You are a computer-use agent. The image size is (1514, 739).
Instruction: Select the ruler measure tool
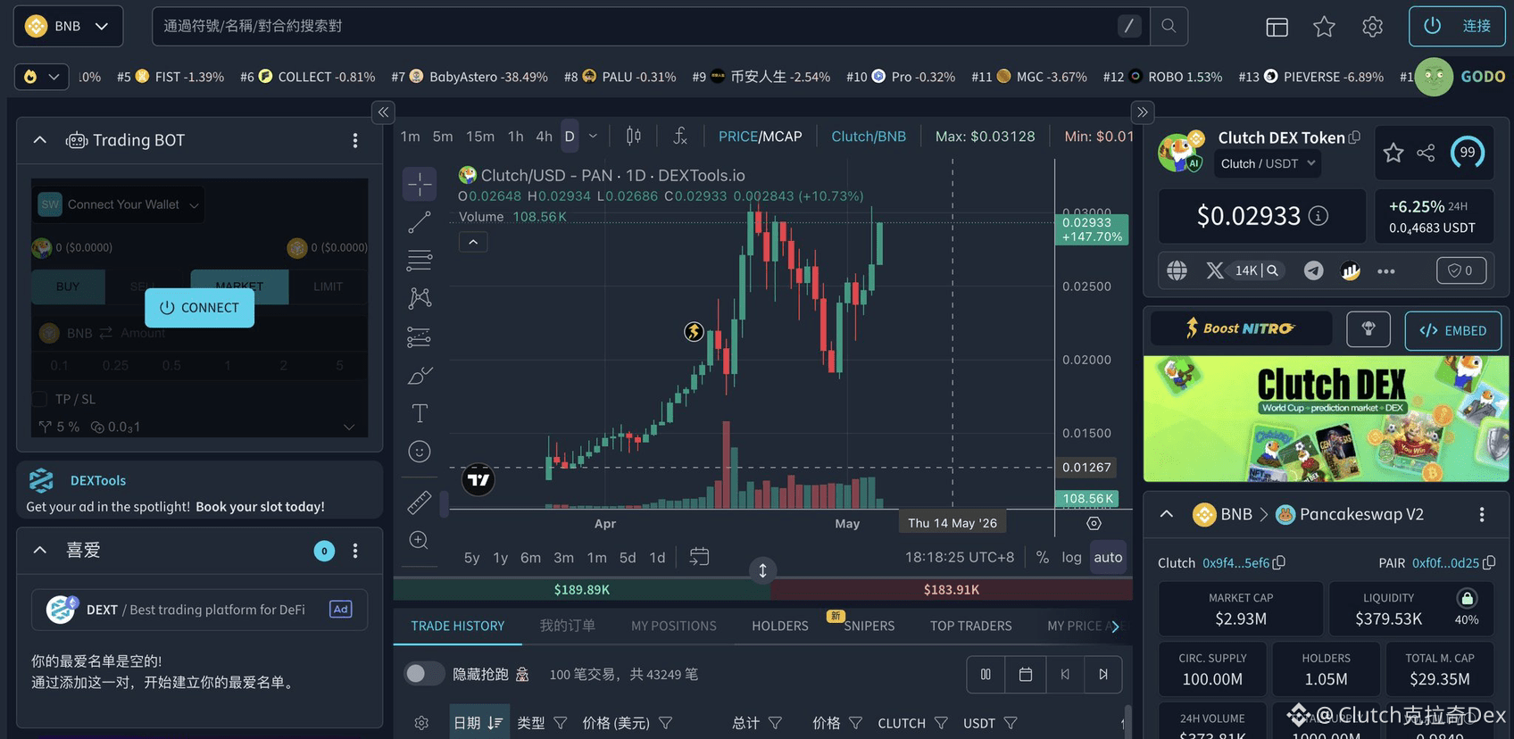[420, 502]
